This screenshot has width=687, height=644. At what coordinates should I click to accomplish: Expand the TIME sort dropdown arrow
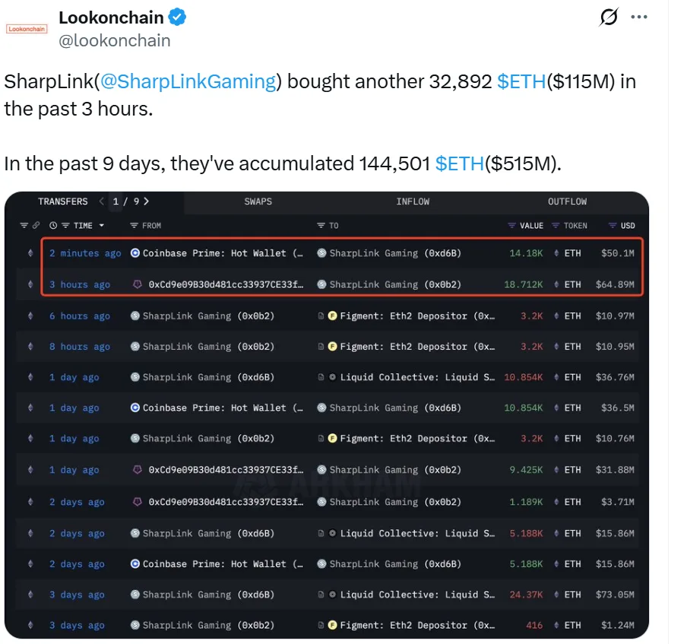102,226
